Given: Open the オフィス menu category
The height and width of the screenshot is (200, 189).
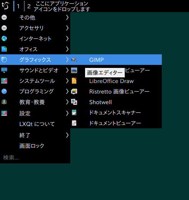Looking at the screenshot, I should (x=35, y=49).
